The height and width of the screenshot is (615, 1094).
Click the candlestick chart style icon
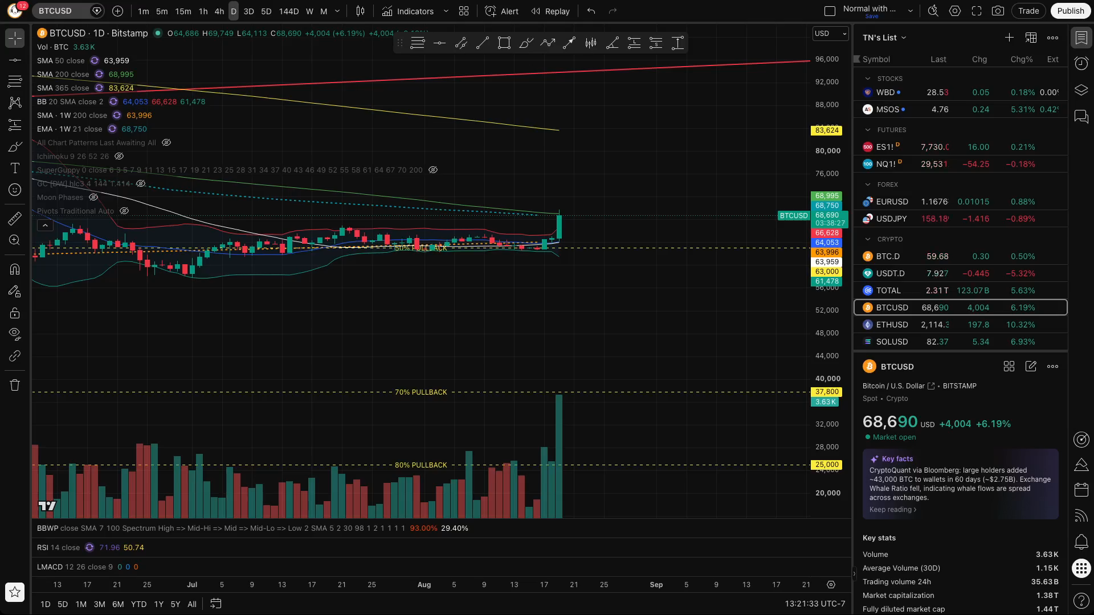click(360, 11)
